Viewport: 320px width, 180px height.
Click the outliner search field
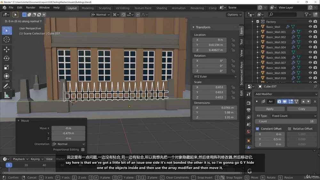pyautogui.click(x=282, y=14)
